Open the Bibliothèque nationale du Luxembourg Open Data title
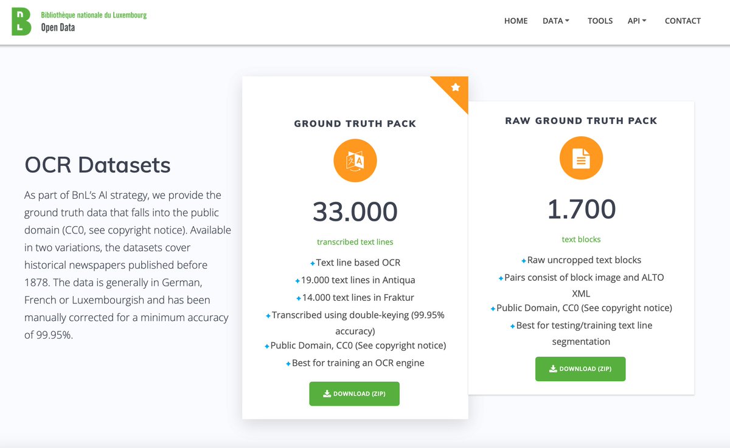 click(x=94, y=21)
